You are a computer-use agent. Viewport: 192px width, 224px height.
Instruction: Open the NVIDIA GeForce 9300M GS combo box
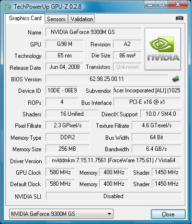pos(61,214)
